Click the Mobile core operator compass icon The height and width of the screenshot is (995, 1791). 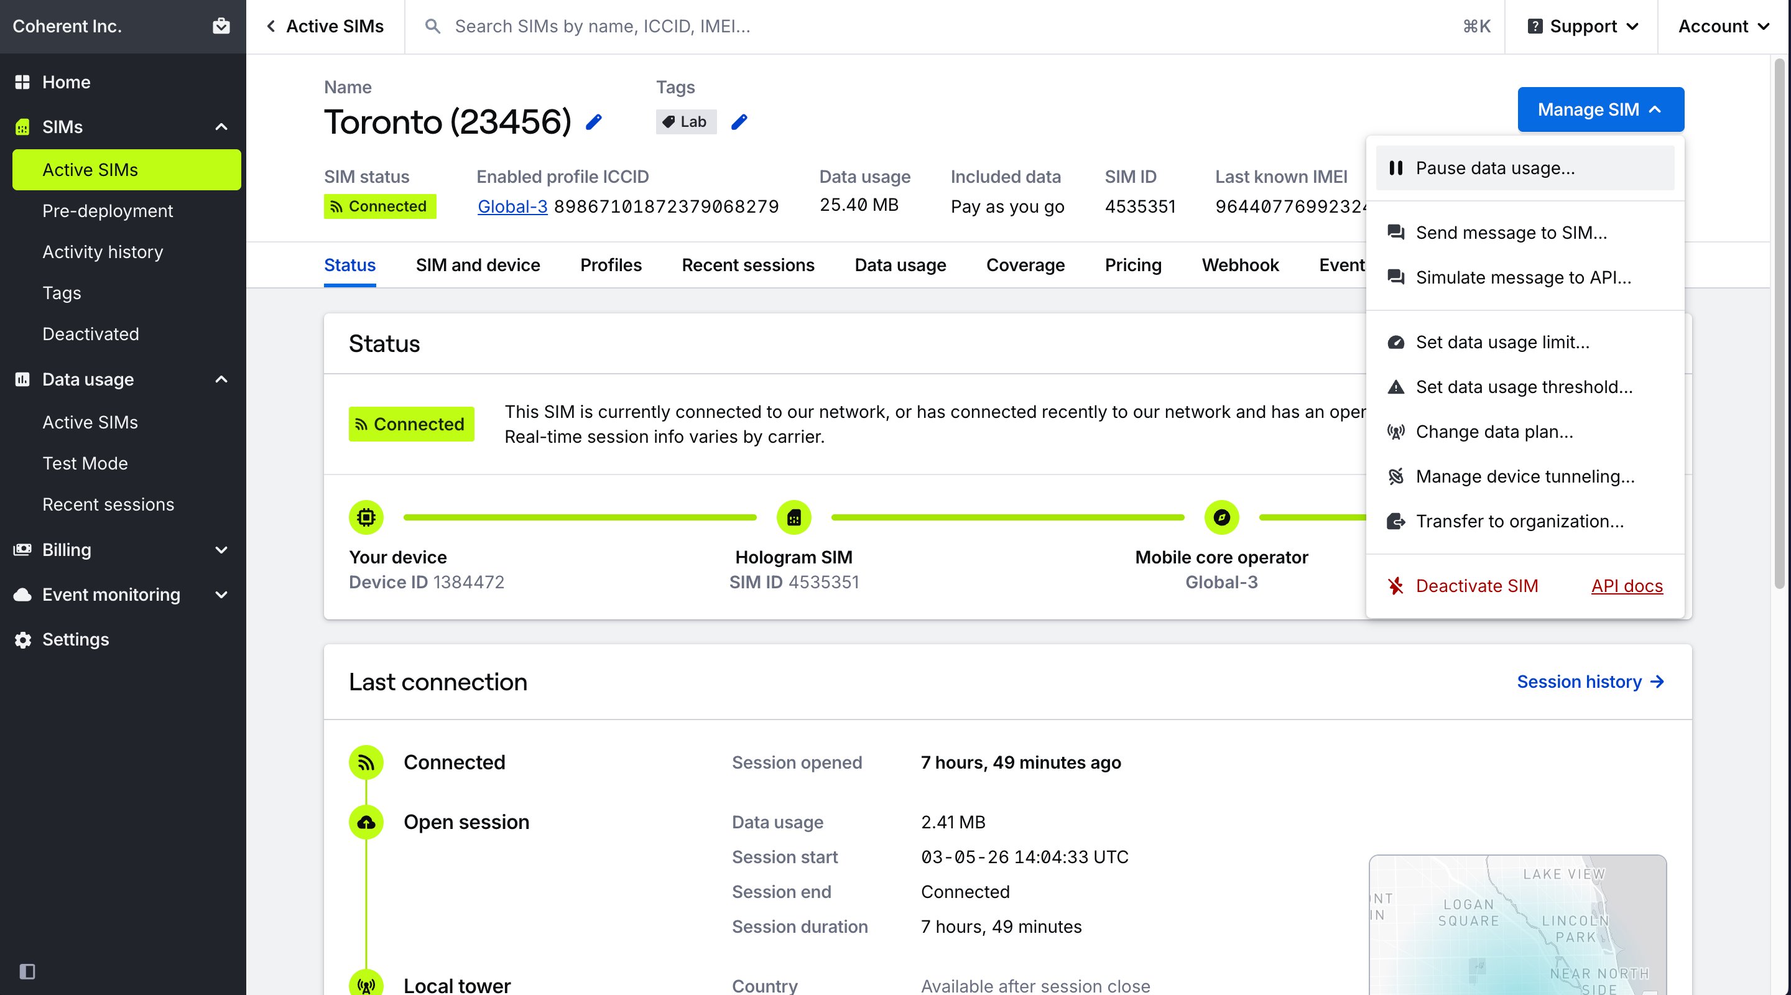point(1221,517)
